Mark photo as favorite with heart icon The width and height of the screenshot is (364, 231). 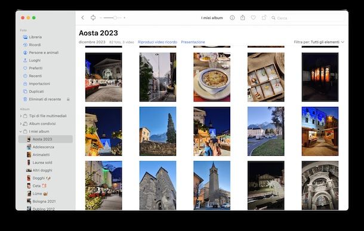[x=253, y=18]
